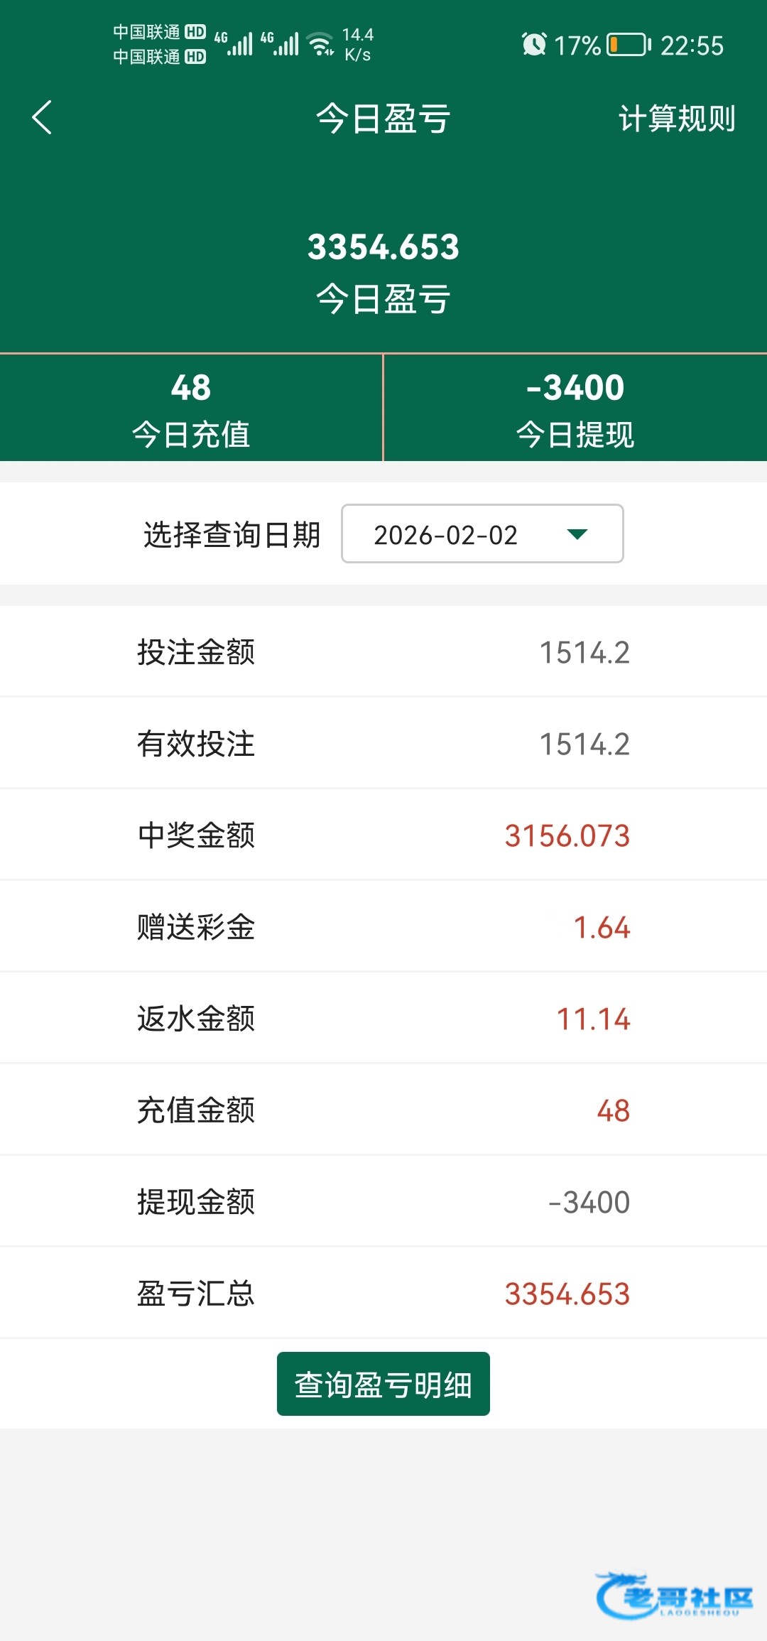Tap the 盈亏汇总 total row
The height and width of the screenshot is (1641, 767).
[383, 1294]
